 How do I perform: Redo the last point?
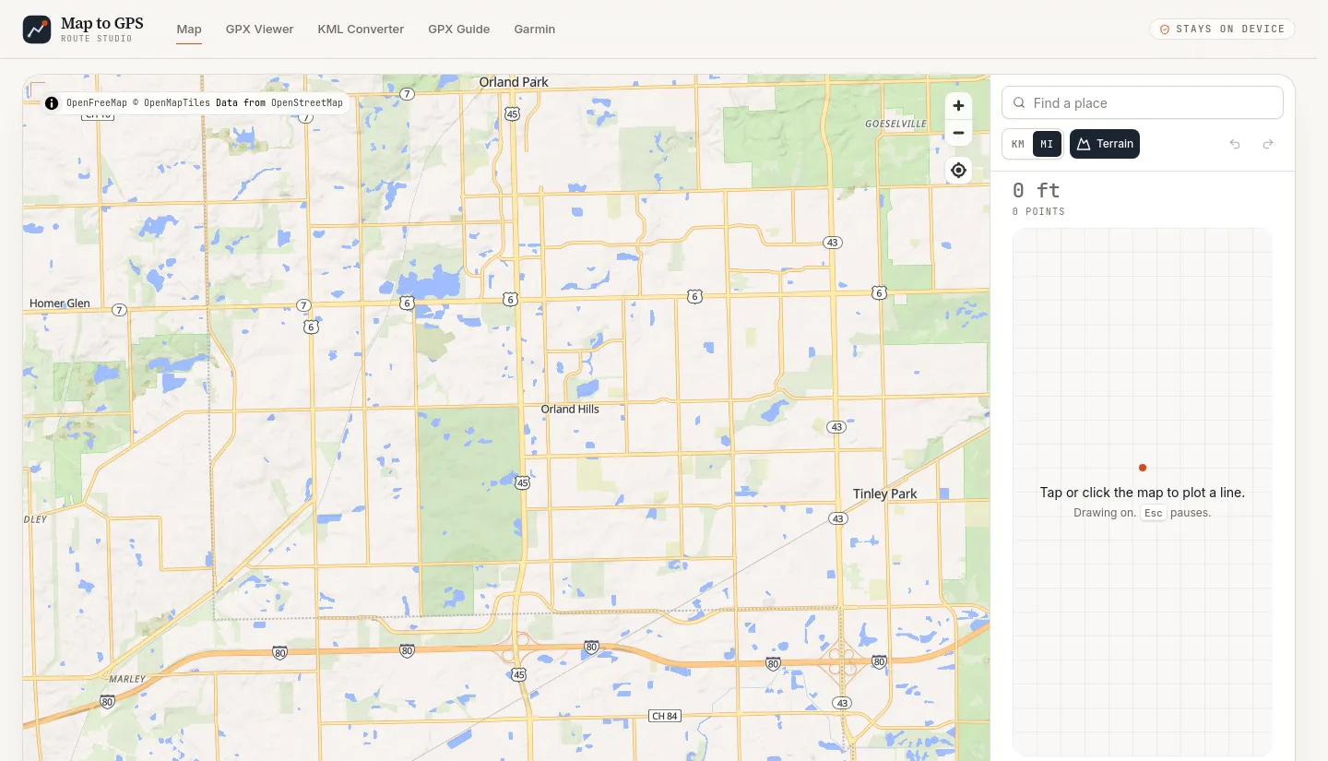[x=1268, y=144]
